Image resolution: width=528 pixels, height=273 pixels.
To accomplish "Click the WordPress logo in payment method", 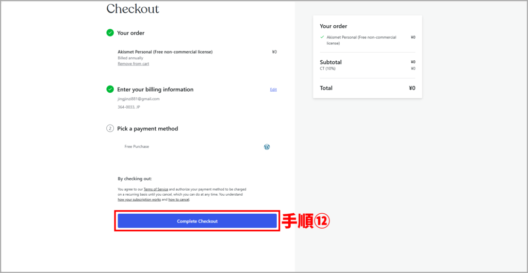I will (x=267, y=147).
